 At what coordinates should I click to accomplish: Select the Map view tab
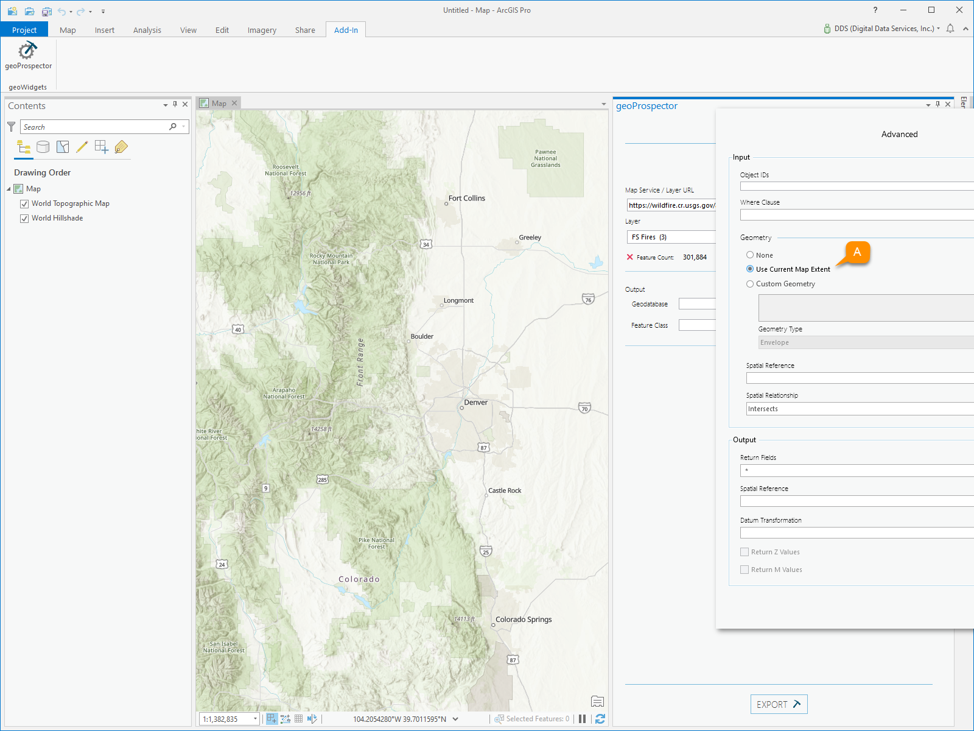pos(219,103)
